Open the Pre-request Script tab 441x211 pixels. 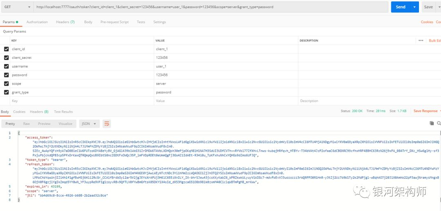point(114,22)
